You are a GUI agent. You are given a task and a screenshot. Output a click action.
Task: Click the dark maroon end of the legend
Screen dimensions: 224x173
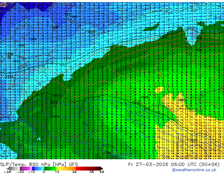pyautogui.click(x=100, y=168)
